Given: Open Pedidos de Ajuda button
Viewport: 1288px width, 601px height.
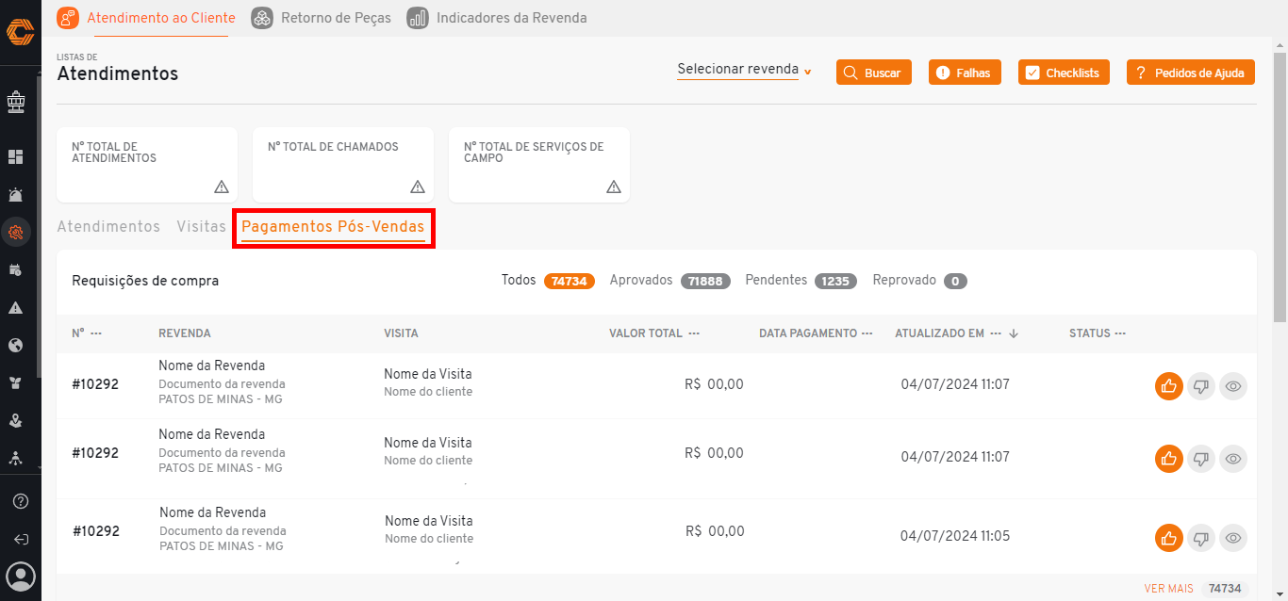Looking at the screenshot, I should point(1191,73).
